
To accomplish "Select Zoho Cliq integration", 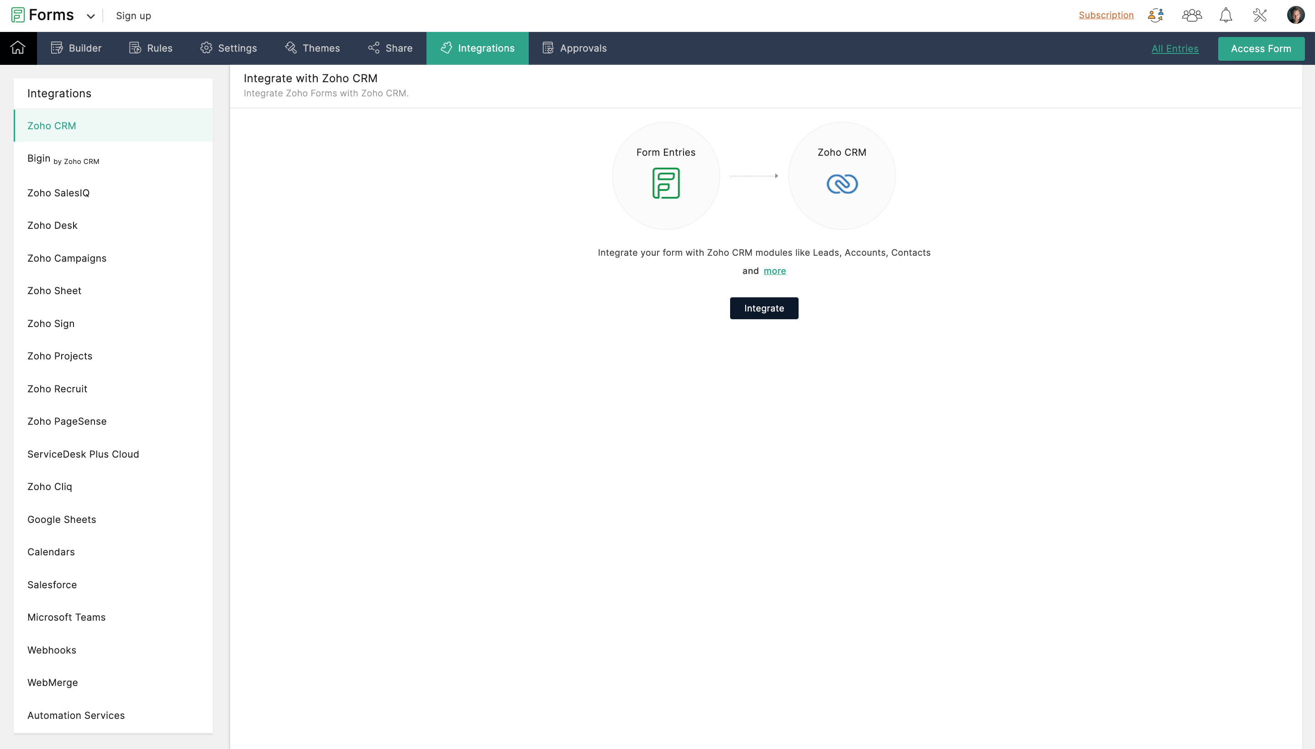I will pyautogui.click(x=113, y=487).
